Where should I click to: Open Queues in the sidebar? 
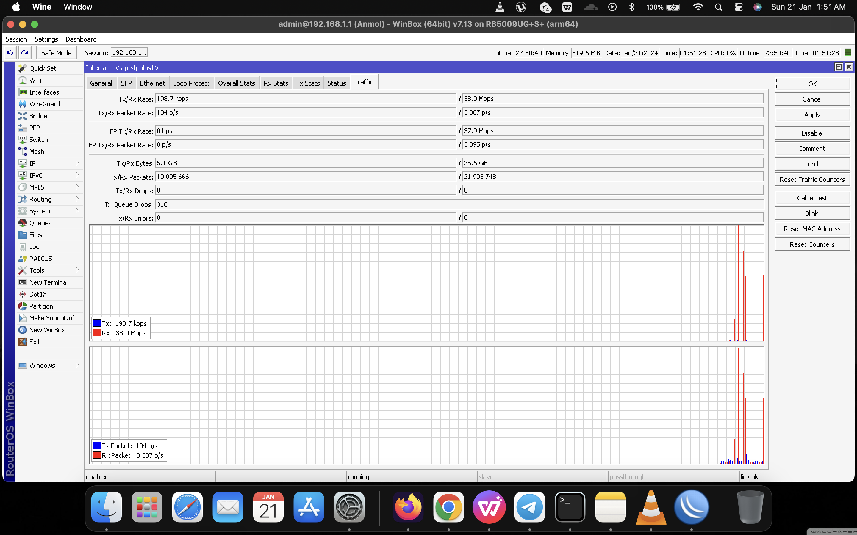coord(40,223)
